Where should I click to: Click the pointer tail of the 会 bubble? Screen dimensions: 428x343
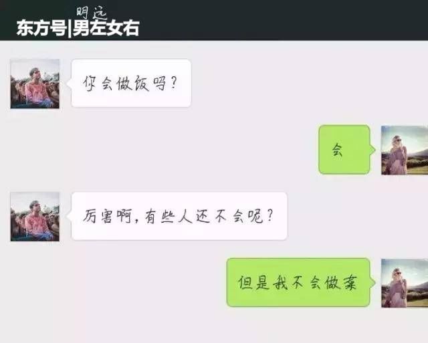pos(372,150)
